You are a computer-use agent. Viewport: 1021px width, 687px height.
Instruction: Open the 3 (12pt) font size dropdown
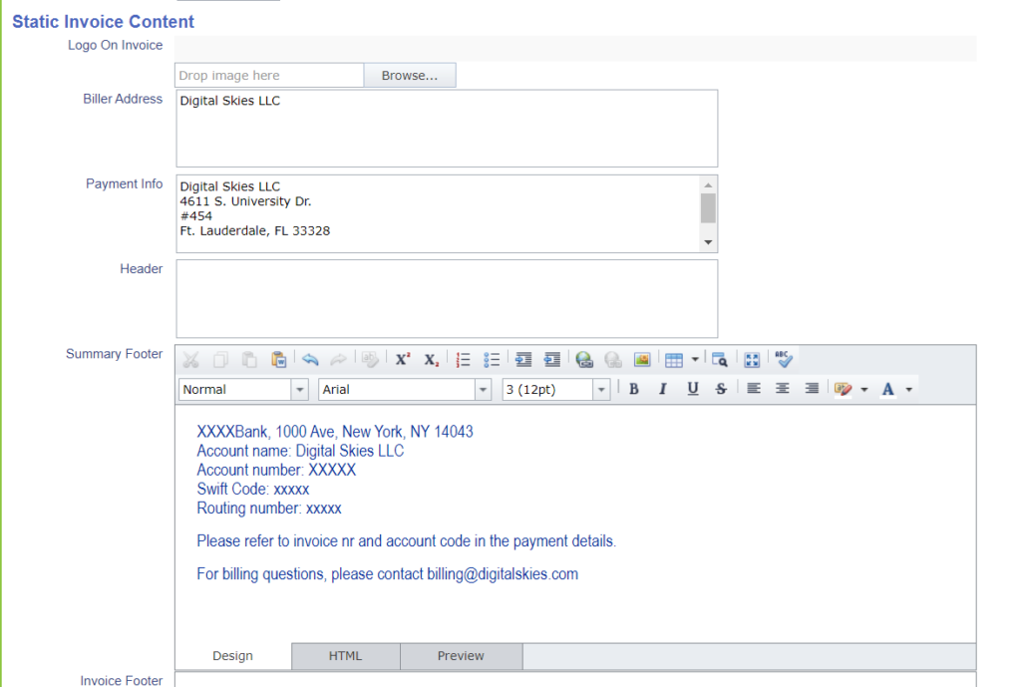[601, 390]
